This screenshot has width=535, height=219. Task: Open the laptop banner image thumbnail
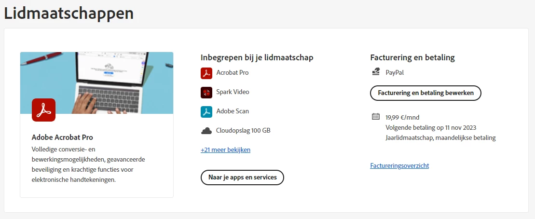tap(96, 83)
